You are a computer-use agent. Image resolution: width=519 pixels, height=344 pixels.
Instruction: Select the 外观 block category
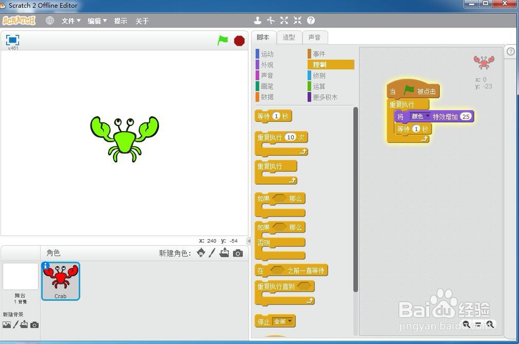click(x=265, y=65)
